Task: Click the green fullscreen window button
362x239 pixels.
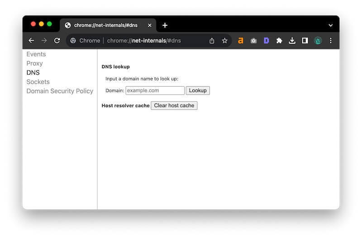Action: click(49, 24)
